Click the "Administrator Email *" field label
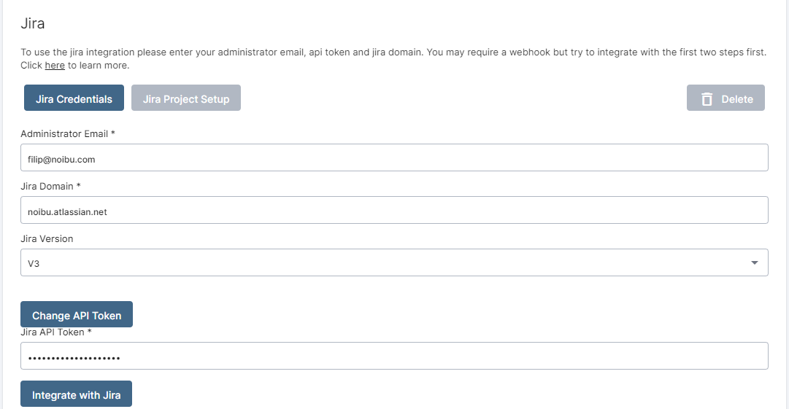Image resolution: width=789 pixels, height=409 pixels. pos(68,133)
